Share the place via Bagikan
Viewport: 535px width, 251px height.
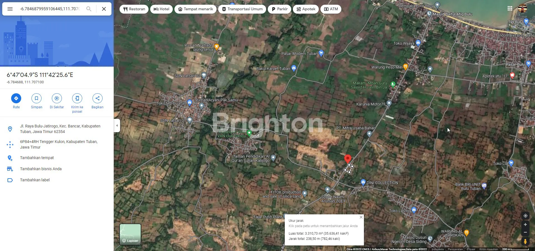[97, 98]
